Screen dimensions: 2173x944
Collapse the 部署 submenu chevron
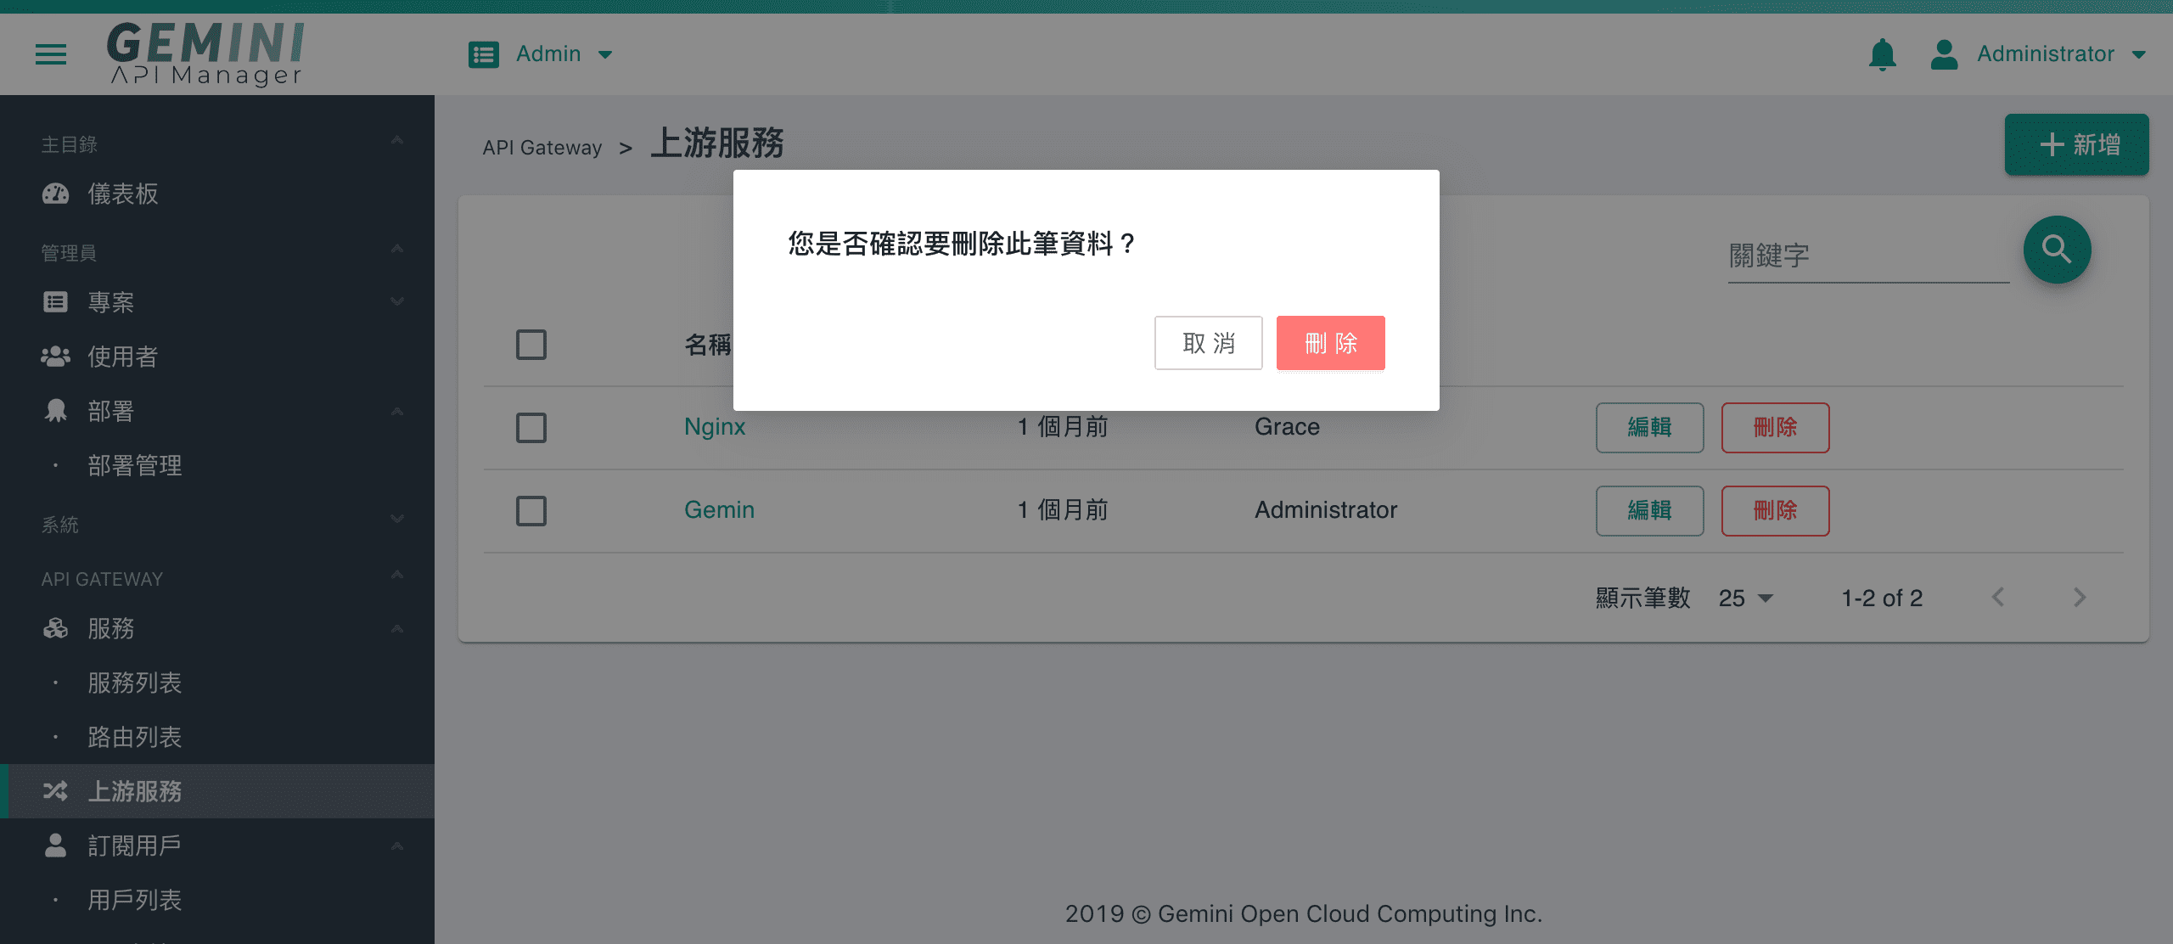tap(396, 412)
